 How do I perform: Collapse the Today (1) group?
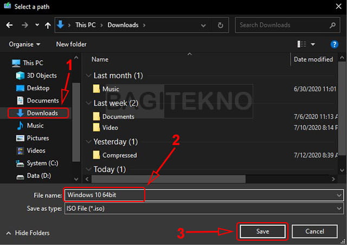pyautogui.click(x=89, y=169)
